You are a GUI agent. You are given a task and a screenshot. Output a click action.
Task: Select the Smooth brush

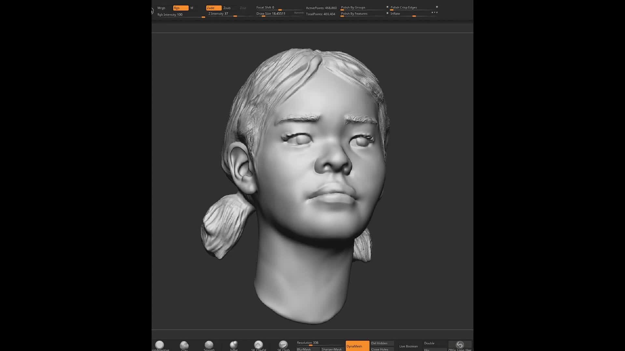[209, 345]
